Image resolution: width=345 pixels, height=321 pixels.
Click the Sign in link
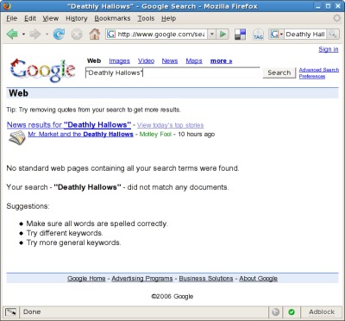point(329,49)
